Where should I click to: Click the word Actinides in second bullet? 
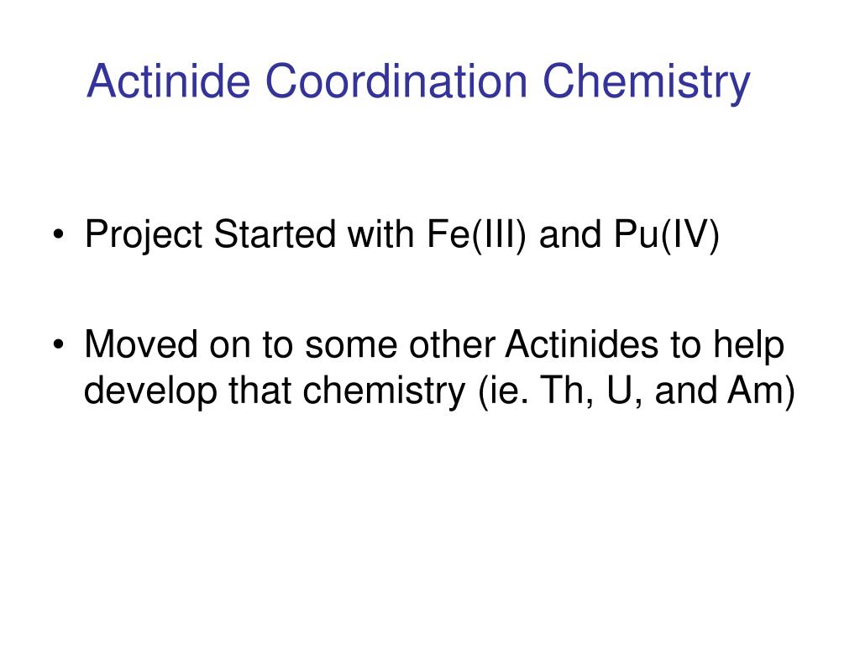pos(581,344)
